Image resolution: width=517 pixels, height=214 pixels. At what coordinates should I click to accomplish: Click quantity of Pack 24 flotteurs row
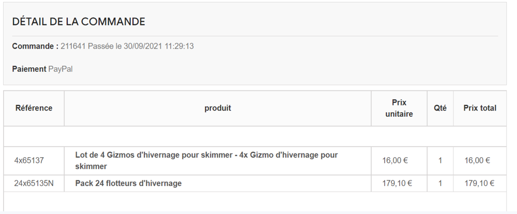440,184
